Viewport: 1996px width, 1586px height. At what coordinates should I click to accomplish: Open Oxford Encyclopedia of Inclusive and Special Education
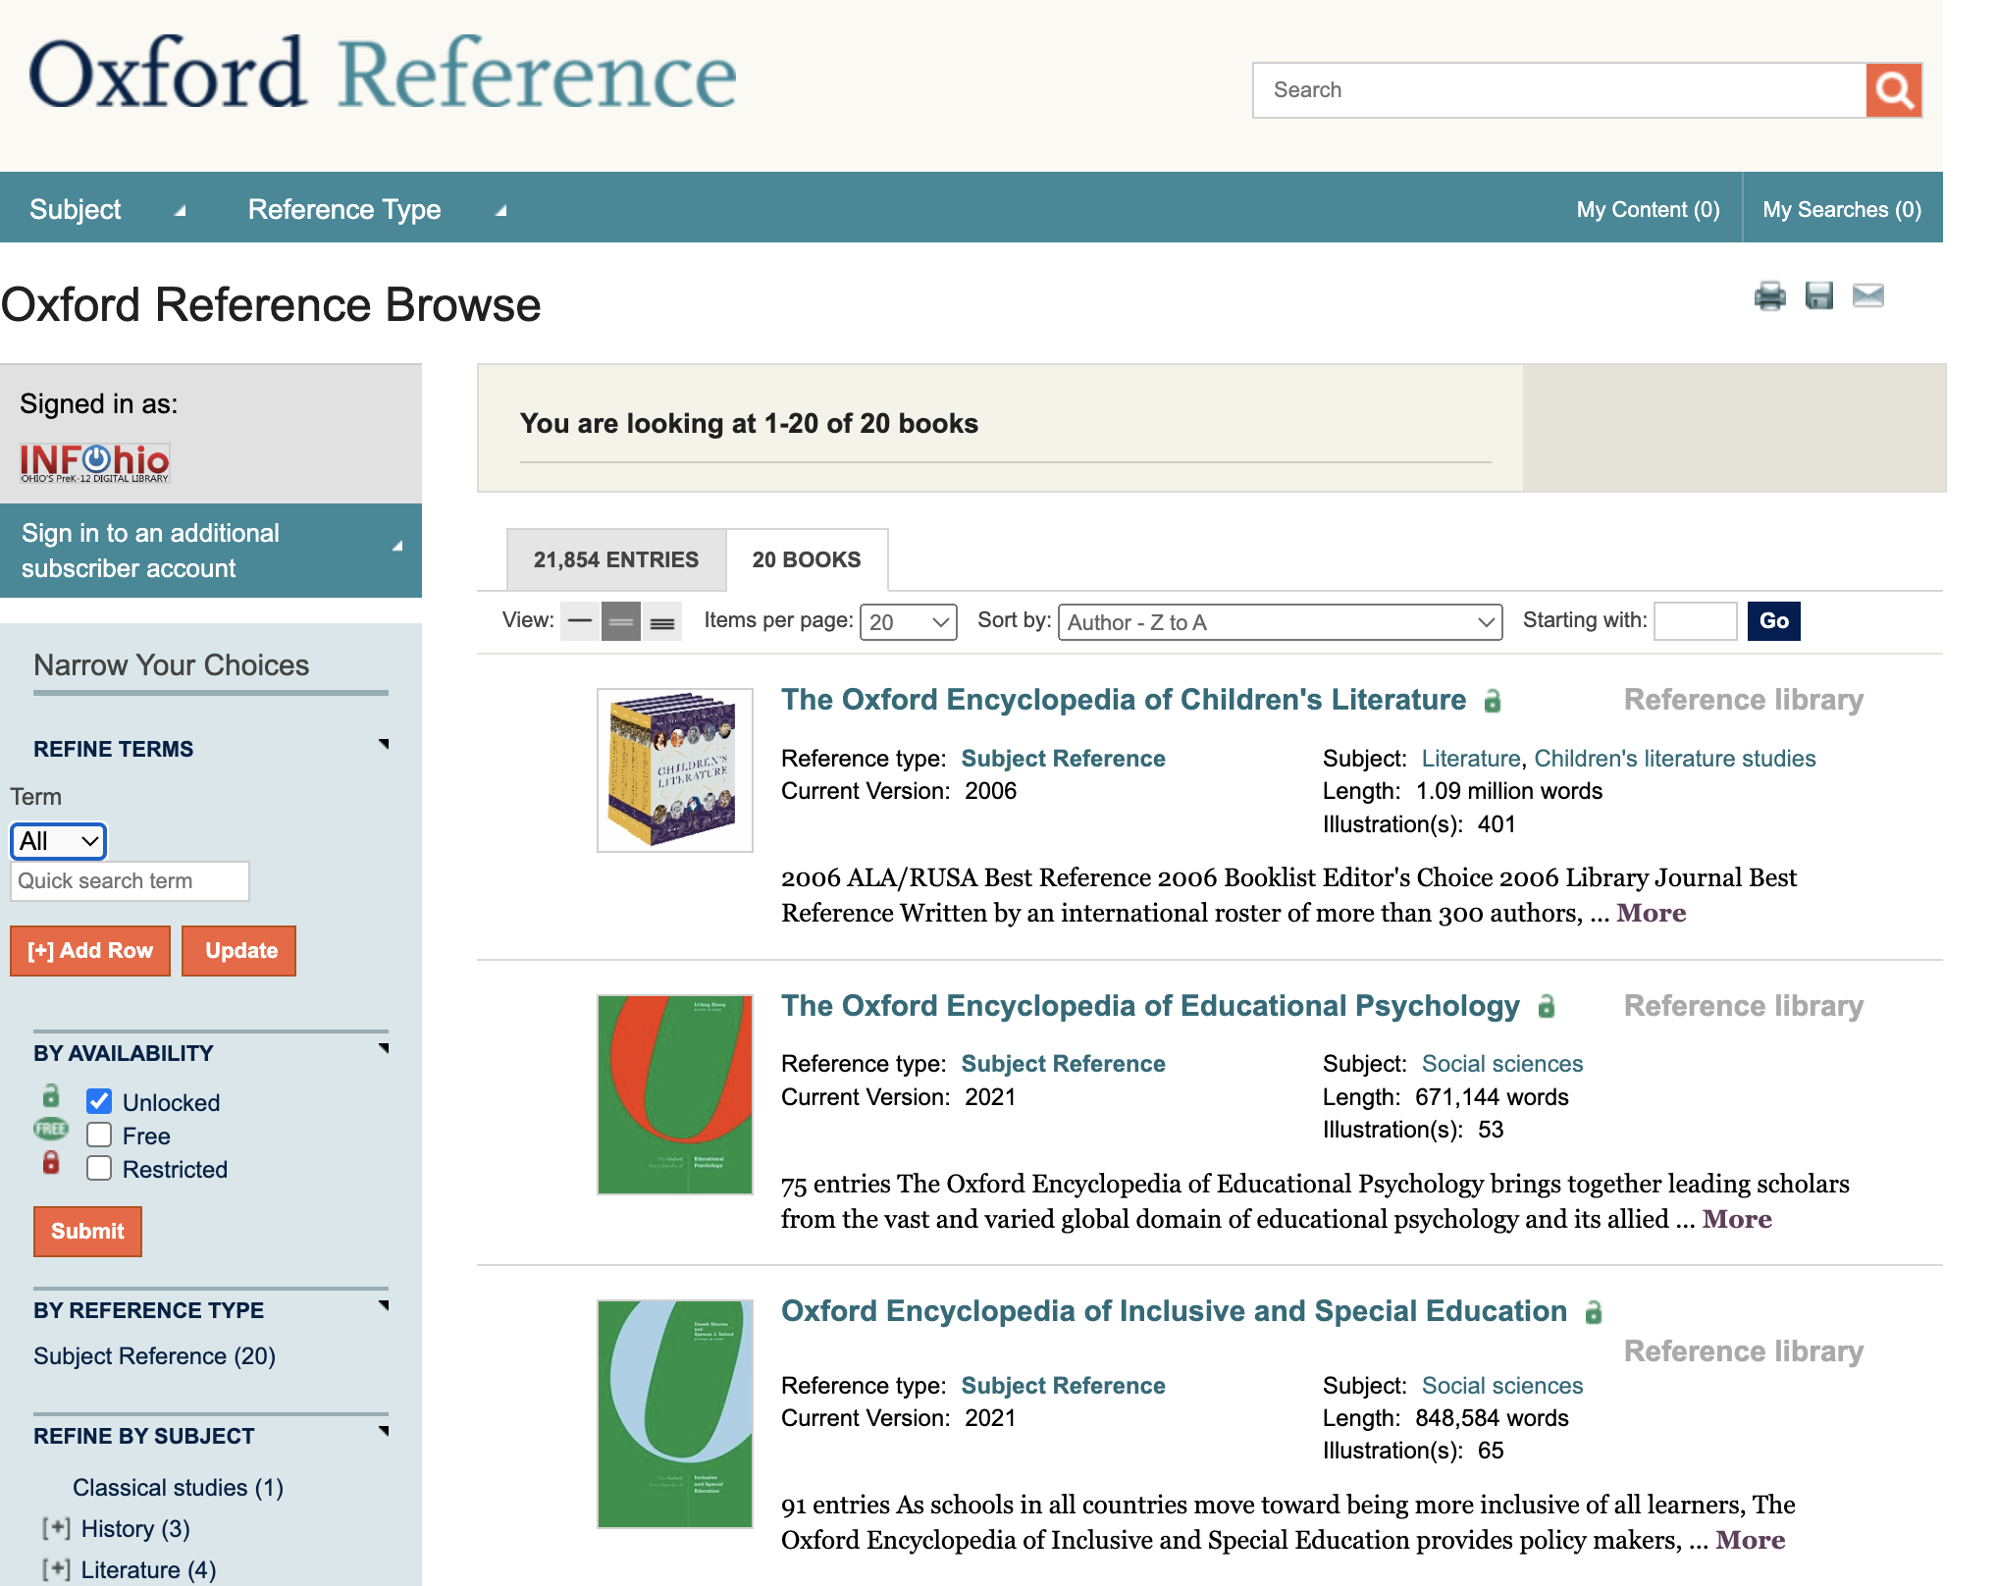tap(1174, 1311)
